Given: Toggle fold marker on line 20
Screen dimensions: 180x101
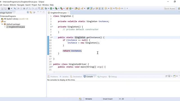Looking at the screenshot, I should (x=52, y=67).
